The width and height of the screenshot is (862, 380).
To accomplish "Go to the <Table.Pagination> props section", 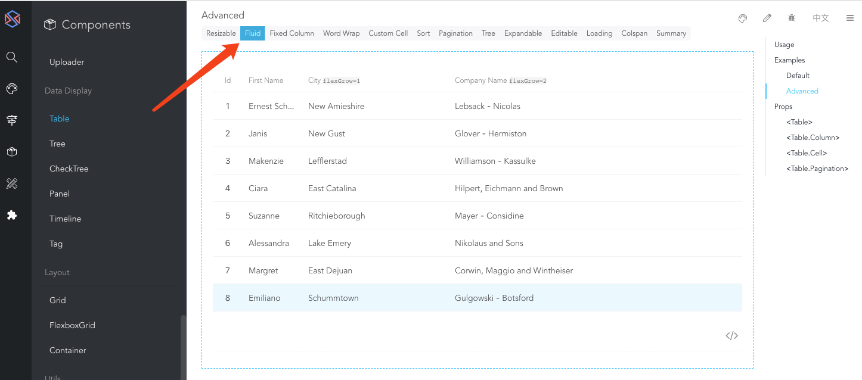I will [x=817, y=168].
